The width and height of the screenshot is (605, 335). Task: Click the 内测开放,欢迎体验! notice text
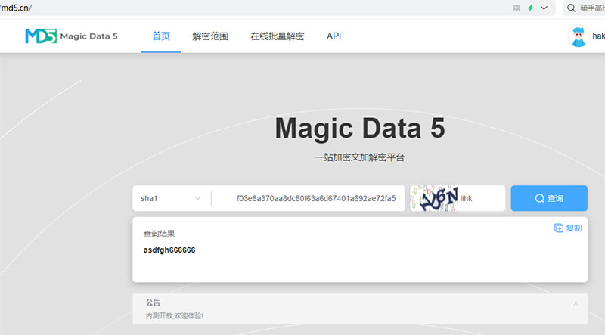point(175,315)
